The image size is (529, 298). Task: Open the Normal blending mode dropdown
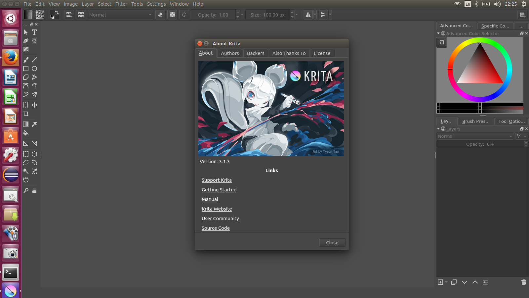pyautogui.click(x=120, y=15)
